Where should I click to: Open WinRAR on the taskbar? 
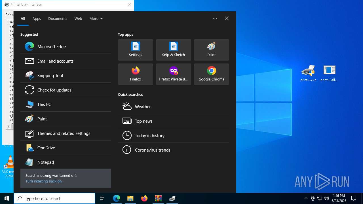[158, 198]
